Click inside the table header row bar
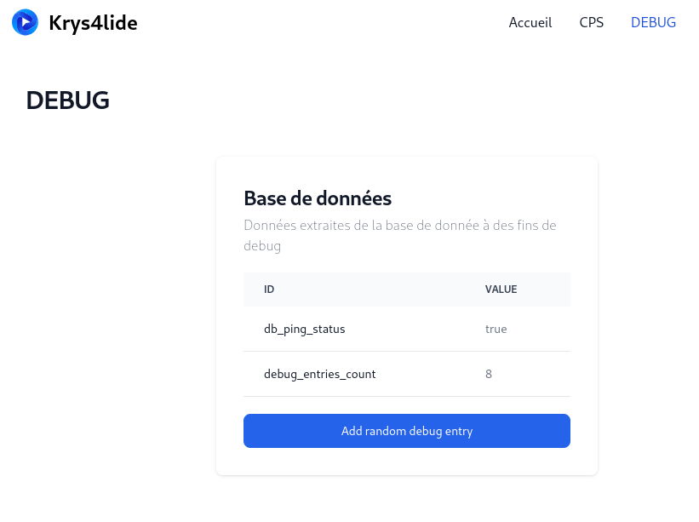Viewport: 699px width, 522px height. pos(407,290)
